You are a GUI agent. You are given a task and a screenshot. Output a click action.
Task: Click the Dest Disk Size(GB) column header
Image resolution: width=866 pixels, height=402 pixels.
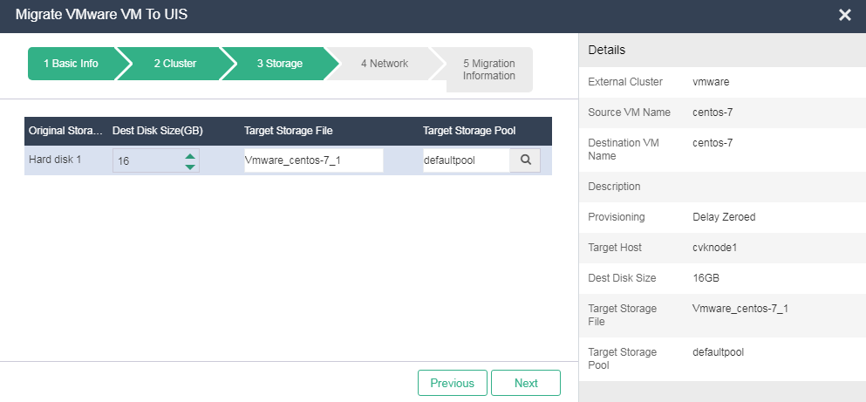158,131
